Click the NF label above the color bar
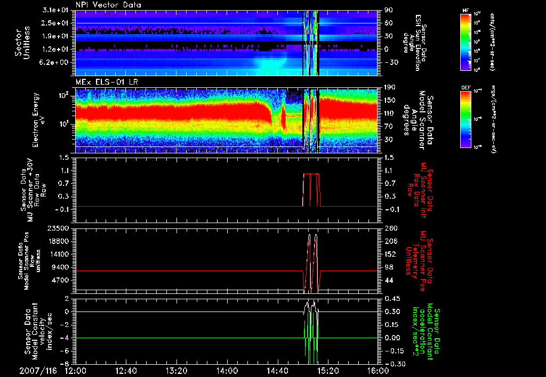Screen dimensions: 546x377 click(465, 11)
